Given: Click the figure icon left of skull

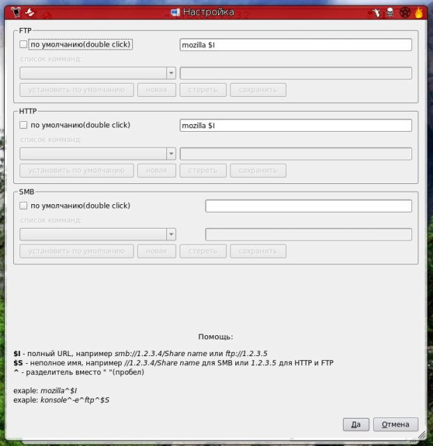Looking at the screenshot, I should [x=377, y=13].
